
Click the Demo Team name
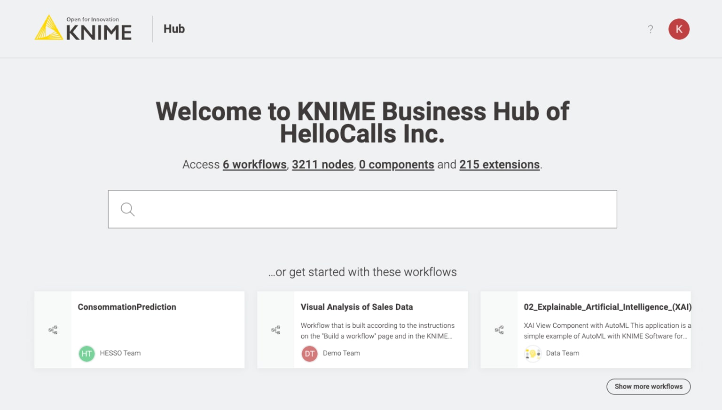(341, 353)
